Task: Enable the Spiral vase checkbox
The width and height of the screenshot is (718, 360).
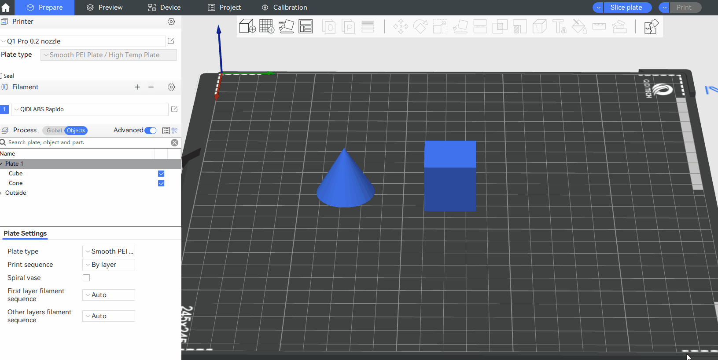Action: [86, 278]
